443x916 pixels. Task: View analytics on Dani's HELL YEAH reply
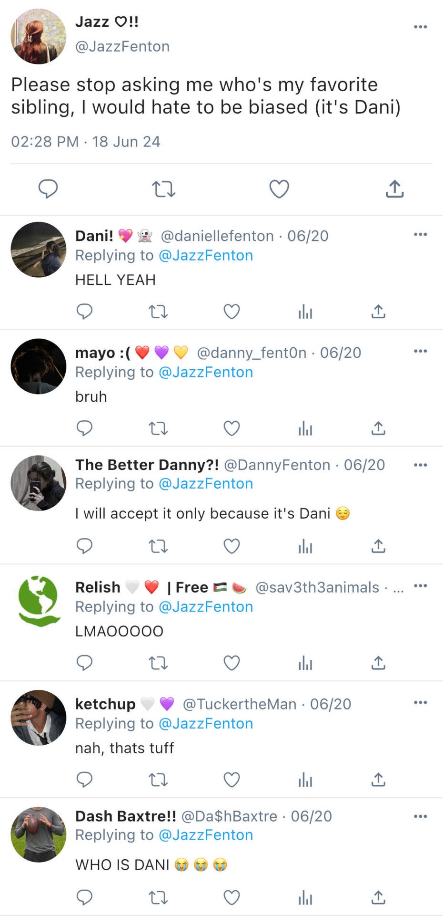(305, 312)
